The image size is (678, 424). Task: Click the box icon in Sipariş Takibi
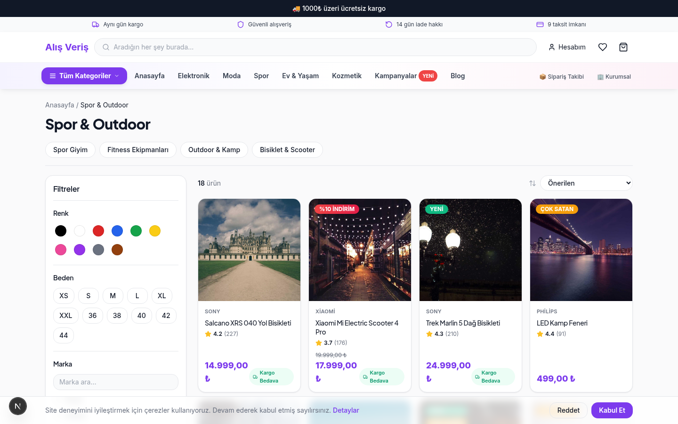coord(542,77)
